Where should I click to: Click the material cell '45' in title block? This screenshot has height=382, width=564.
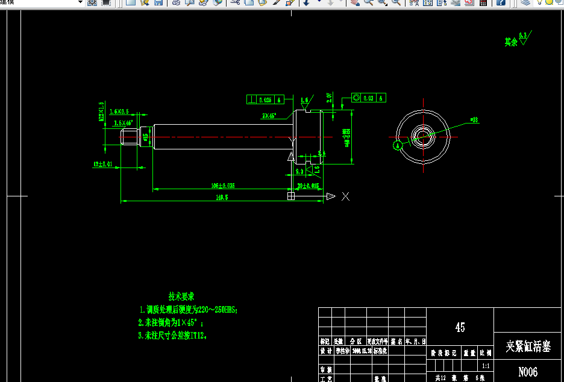click(x=460, y=327)
